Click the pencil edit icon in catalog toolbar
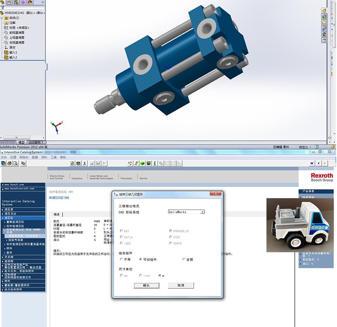 pos(136,163)
